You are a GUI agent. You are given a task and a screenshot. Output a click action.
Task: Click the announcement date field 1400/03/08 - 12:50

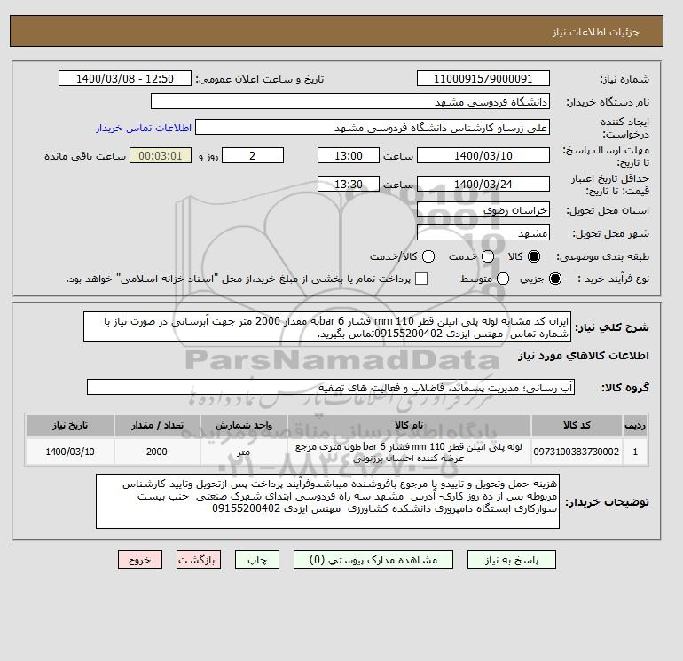(125, 78)
